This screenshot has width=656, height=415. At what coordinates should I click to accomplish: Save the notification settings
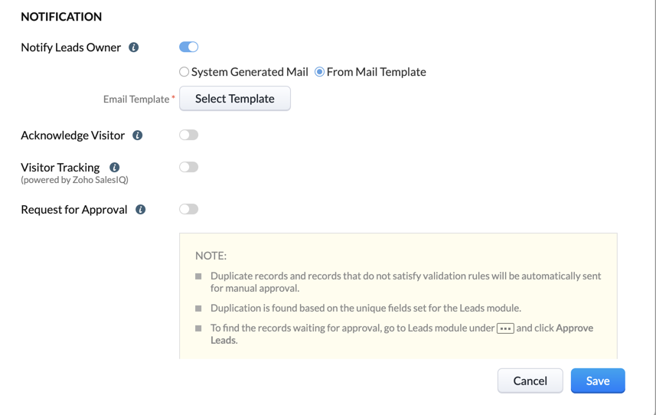click(x=597, y=381)
